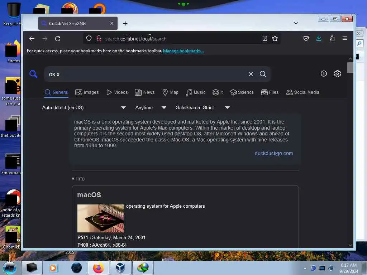Open the list all tabs chevron

click(296, 23)
